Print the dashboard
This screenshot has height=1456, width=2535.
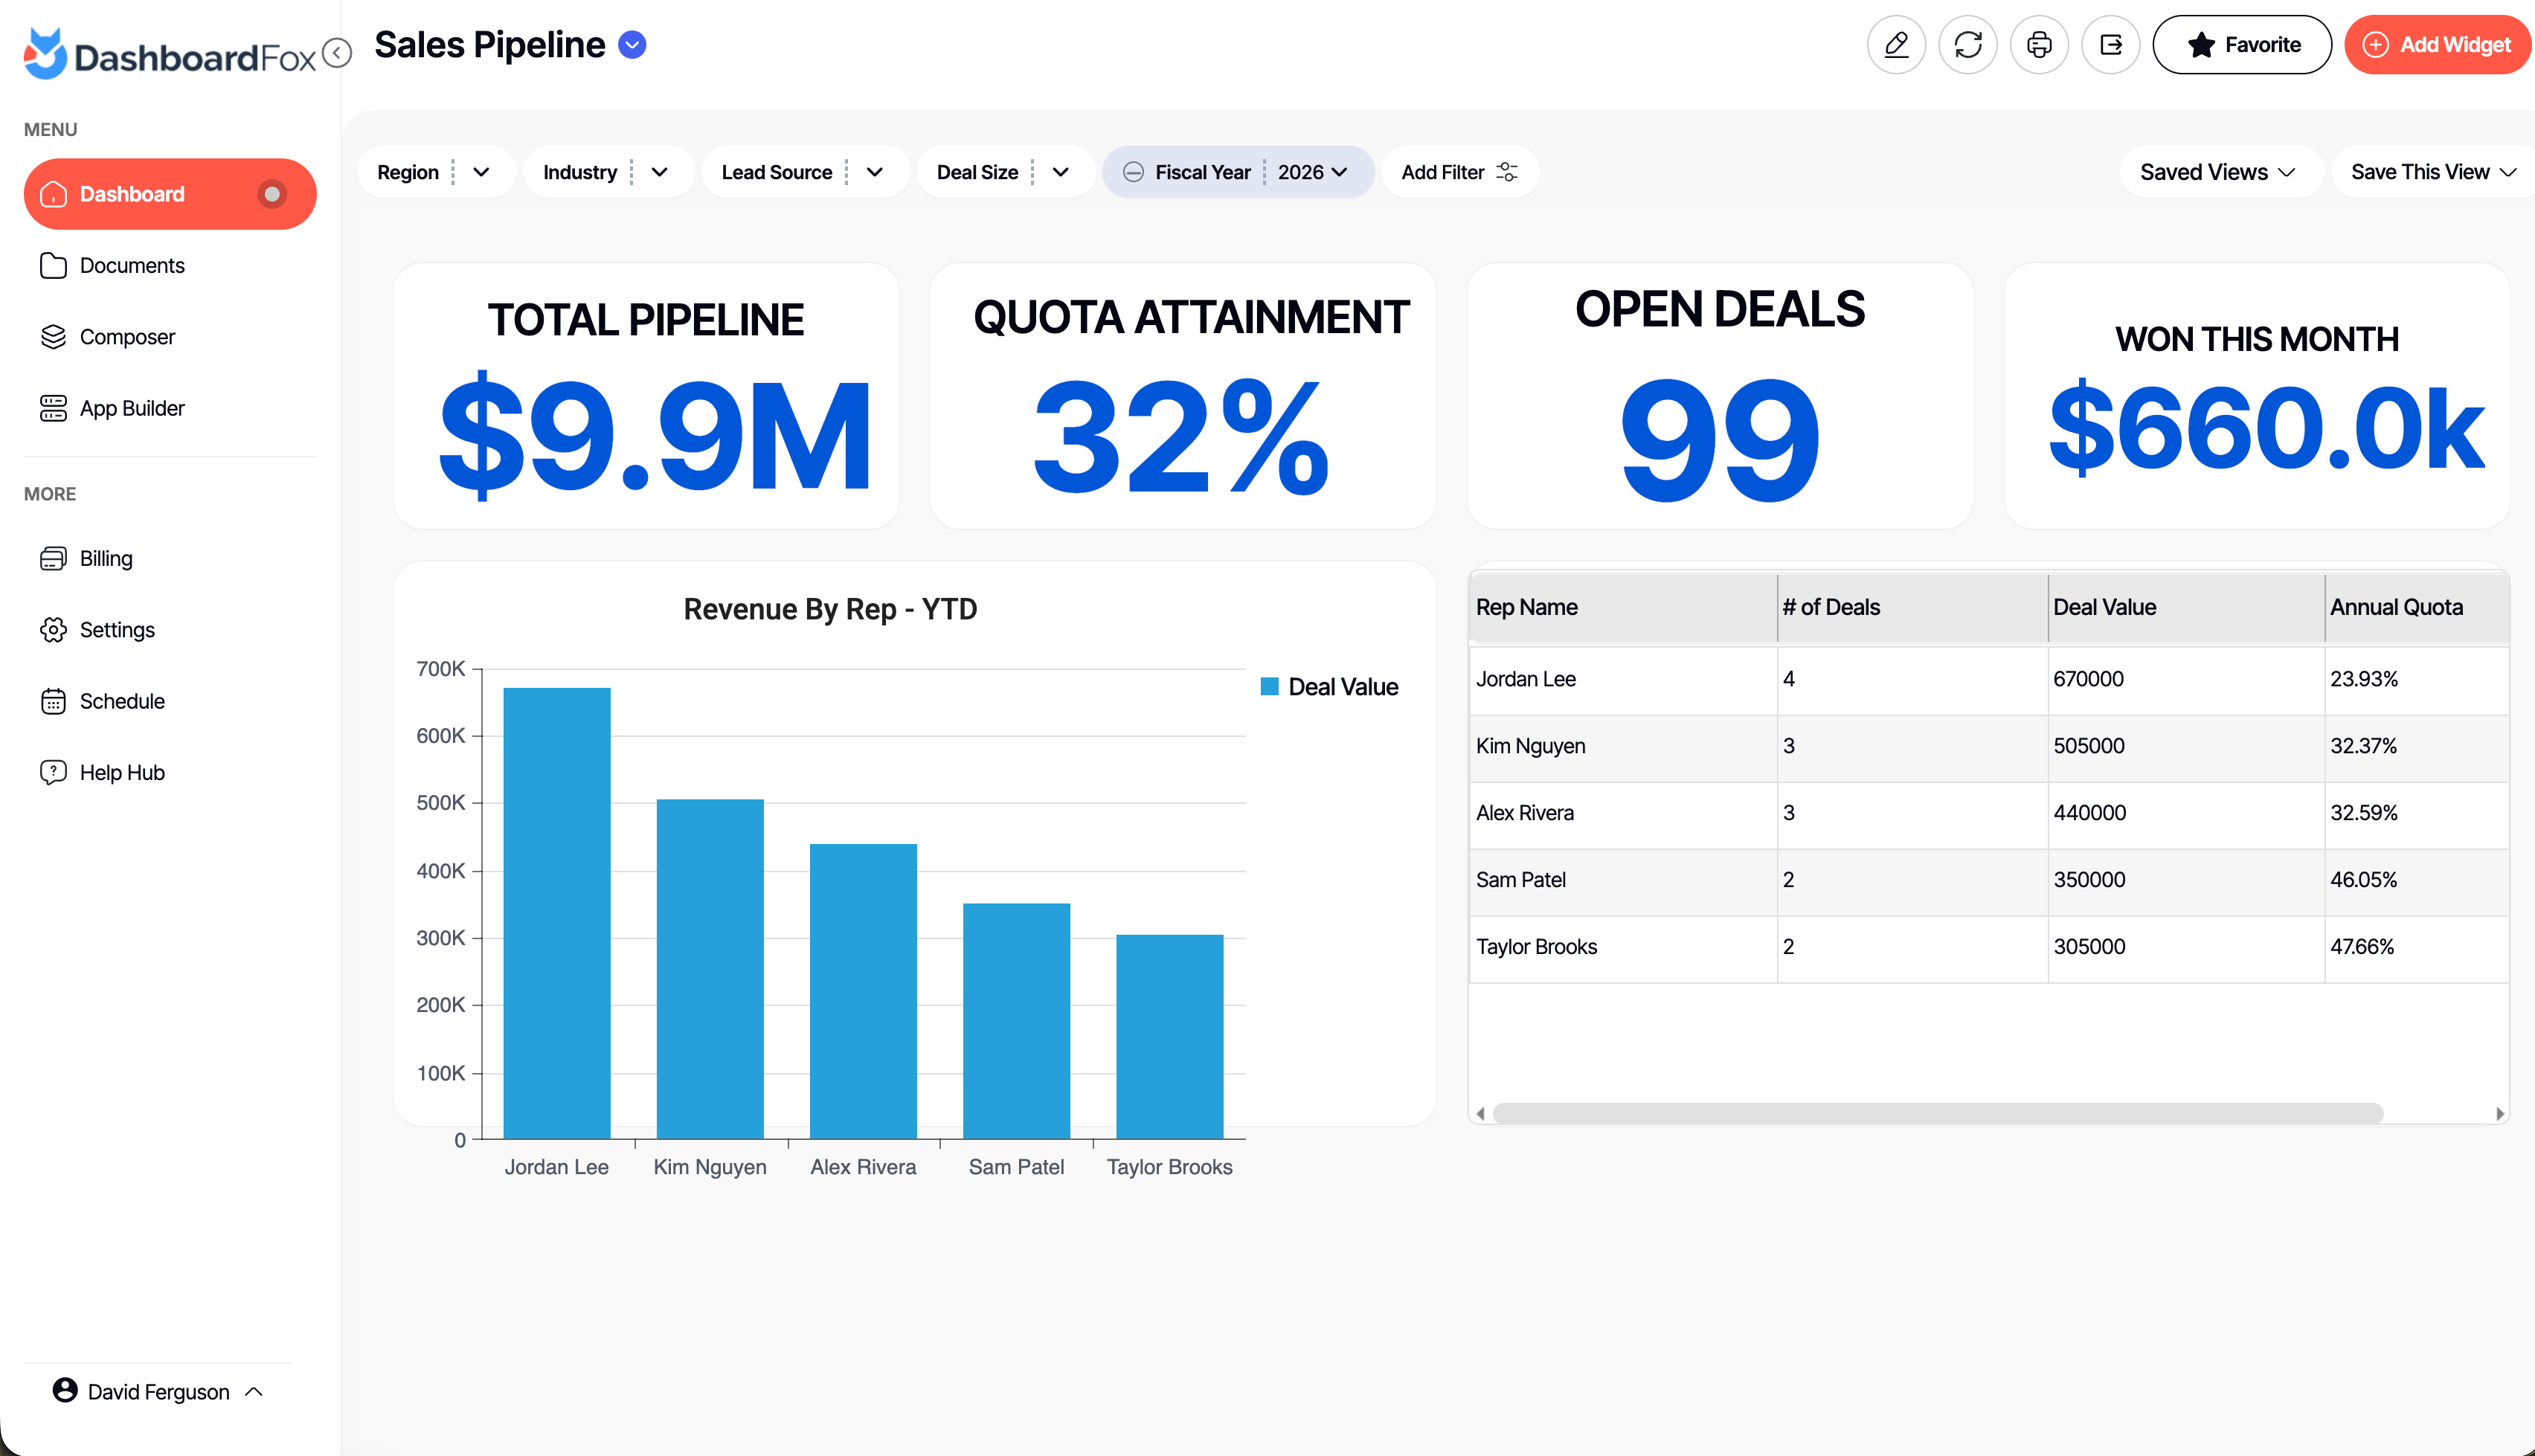pos(2039,45)
